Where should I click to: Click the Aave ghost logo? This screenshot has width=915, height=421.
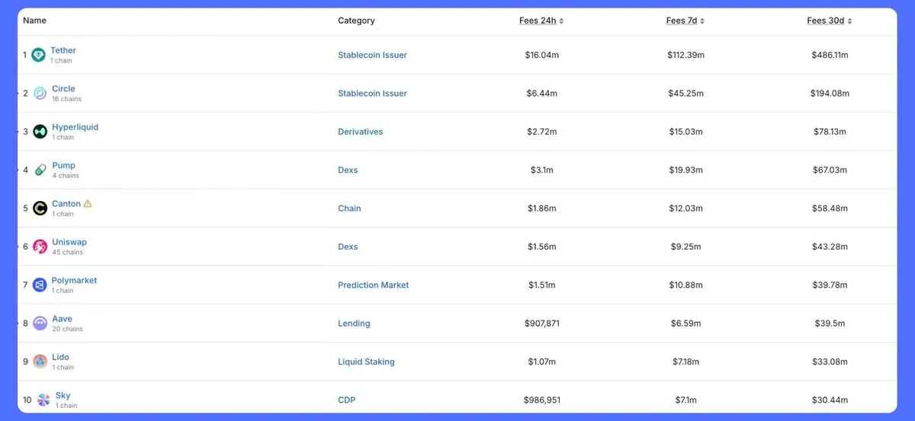(40, 324)
